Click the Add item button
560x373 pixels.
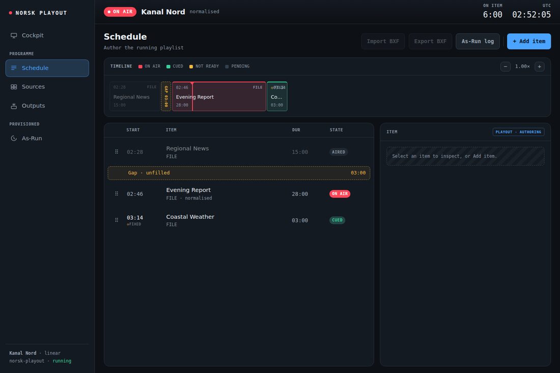coord(529,41)
